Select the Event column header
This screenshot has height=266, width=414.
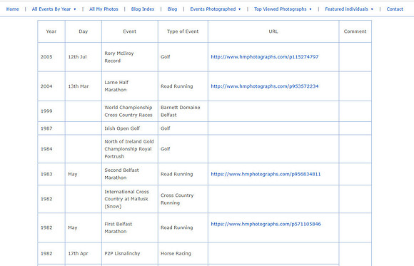pos(130,31)
